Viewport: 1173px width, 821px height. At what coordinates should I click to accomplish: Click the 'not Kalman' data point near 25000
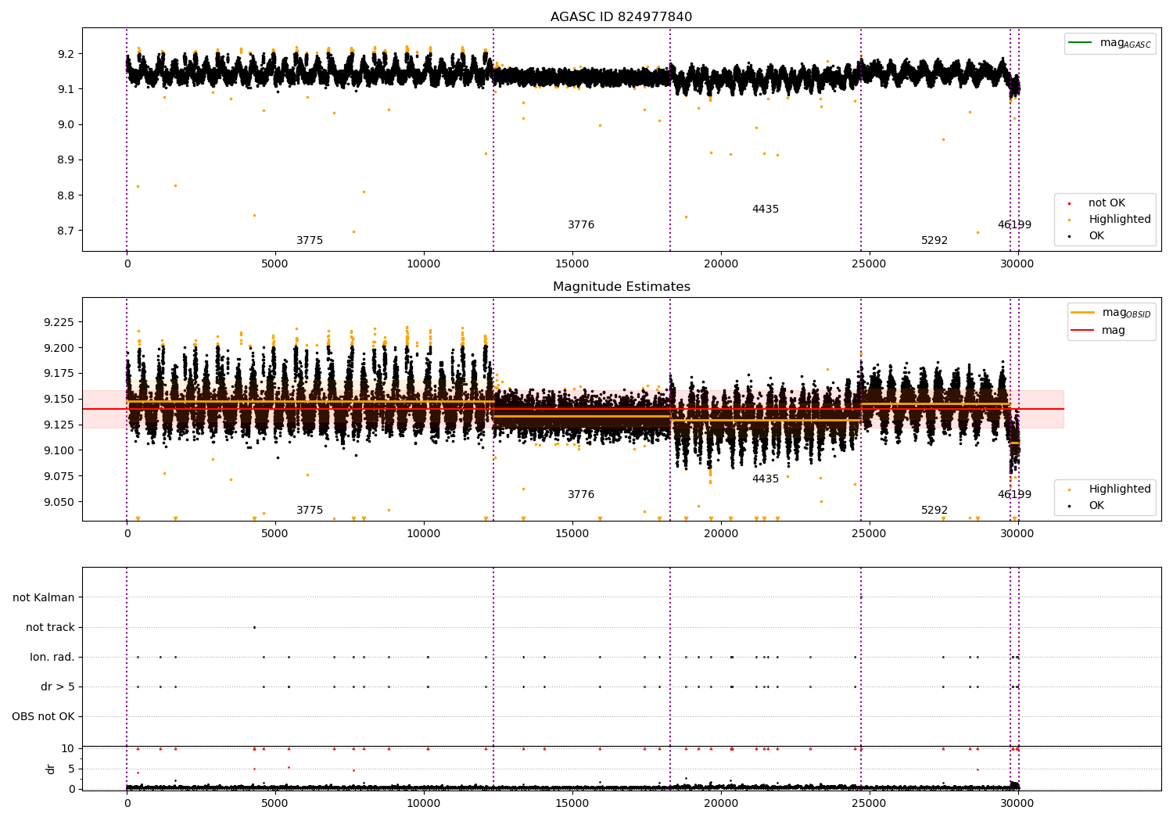pyautogui.click(x=861, y=597)
